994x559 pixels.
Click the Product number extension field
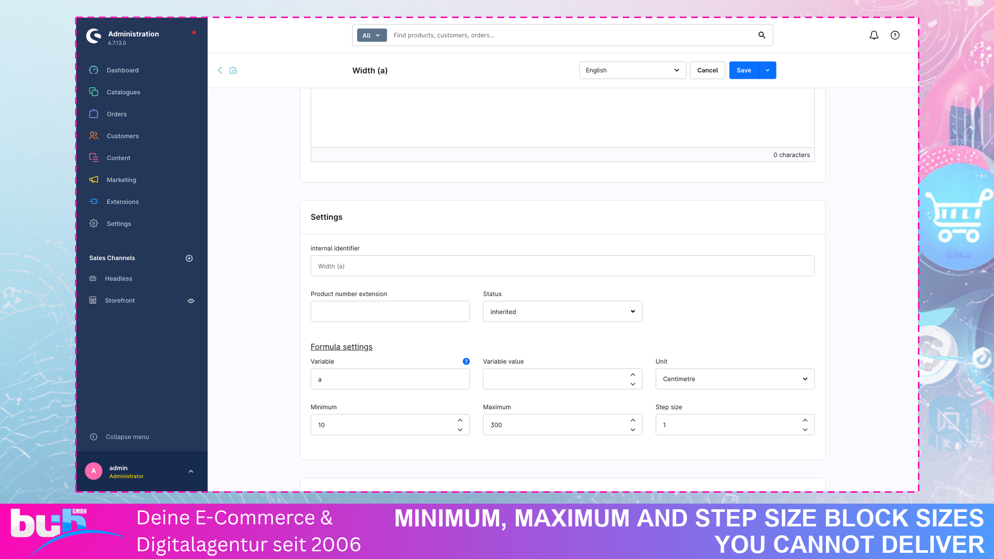tap(390, 312)
